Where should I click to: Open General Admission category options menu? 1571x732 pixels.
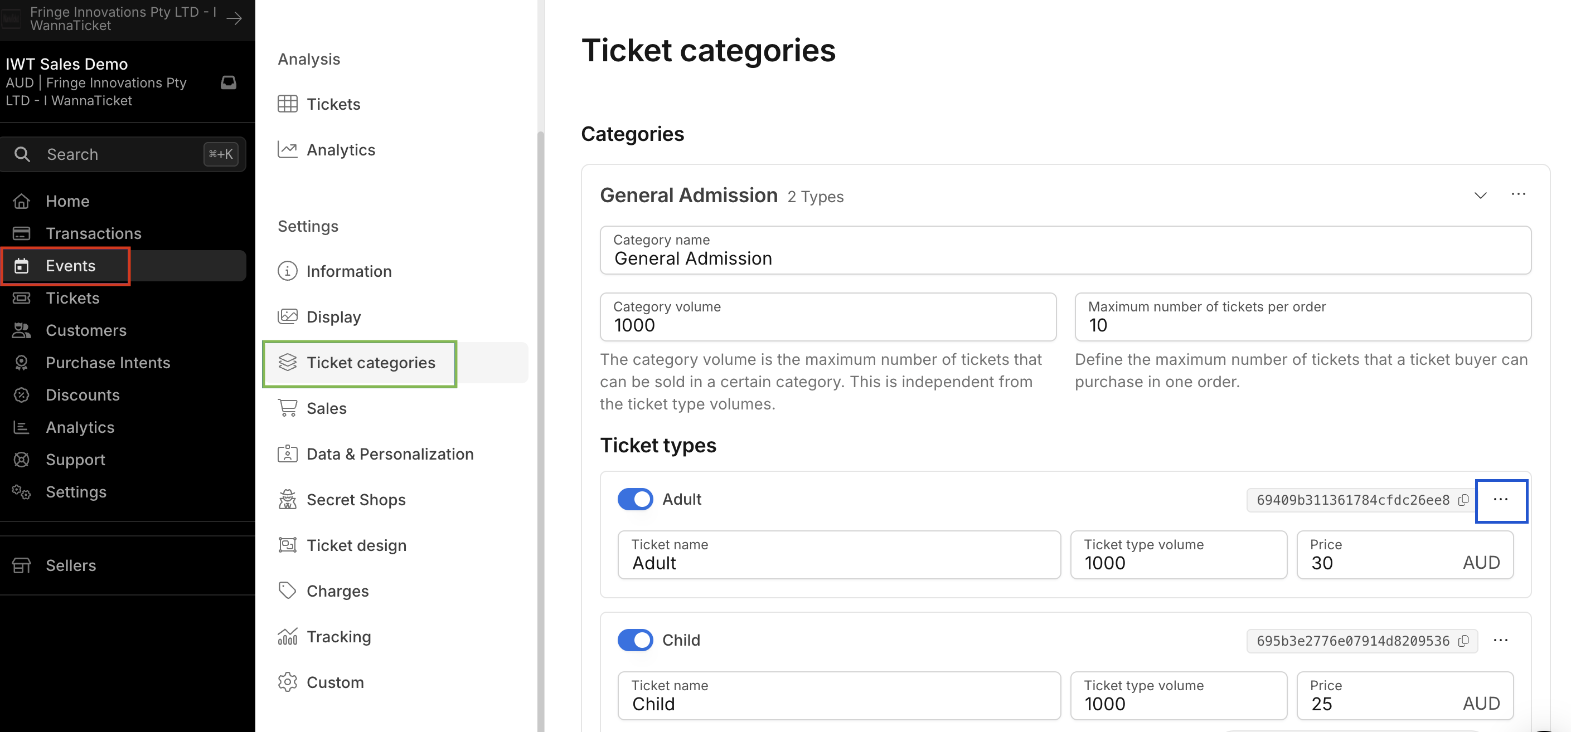[1518, 194]
